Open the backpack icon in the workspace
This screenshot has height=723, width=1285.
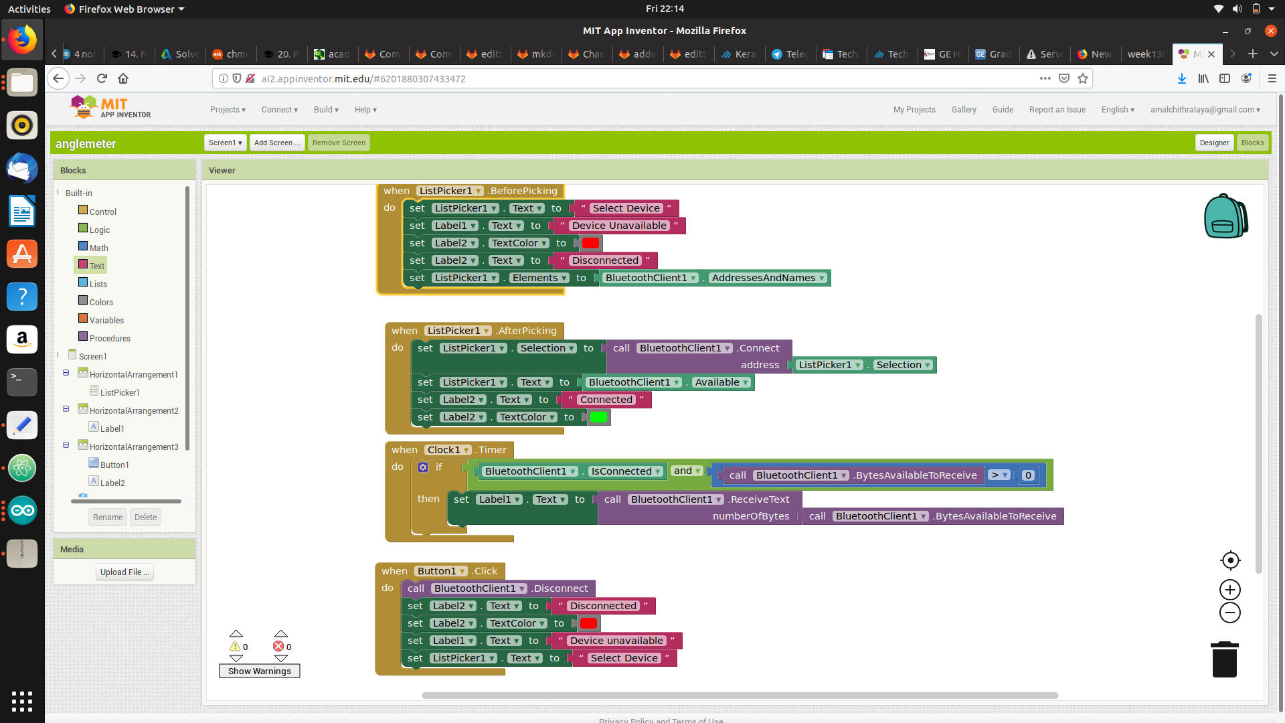[x=1225, y=217]
